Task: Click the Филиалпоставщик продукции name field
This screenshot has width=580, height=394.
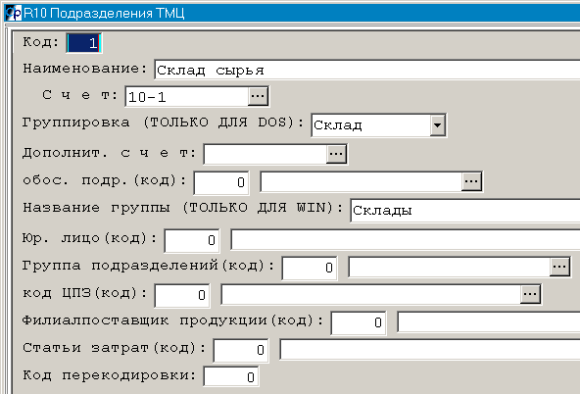Action: pyautogui.click(x=489, y=321)
